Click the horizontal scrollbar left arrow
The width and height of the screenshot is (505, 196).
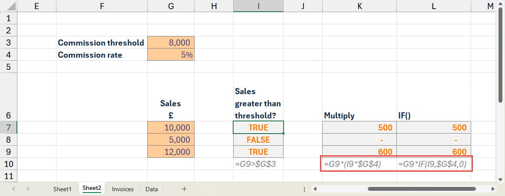pyautogui.click(x=315, y=189)
